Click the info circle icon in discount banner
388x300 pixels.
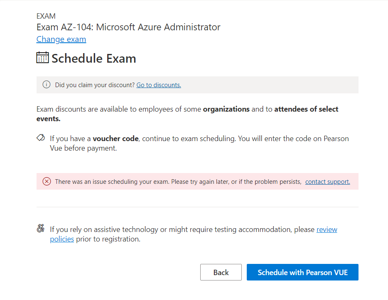tap(46, 85)
